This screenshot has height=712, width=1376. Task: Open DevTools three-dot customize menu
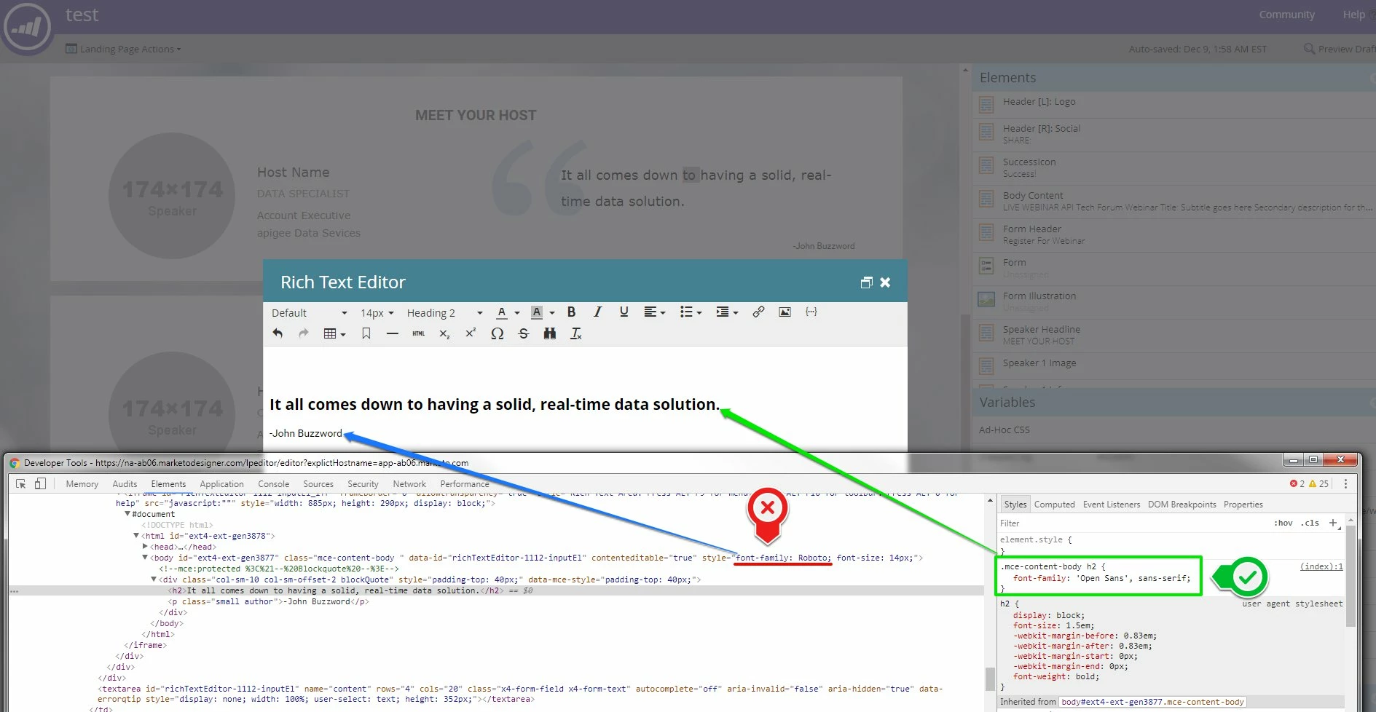click(1345, 483)
